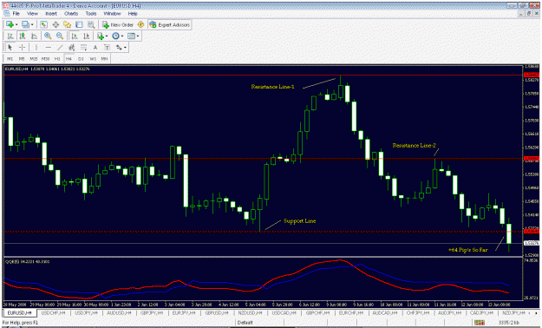
Task: Click the connection status bars icon
Action: [480, 323]
